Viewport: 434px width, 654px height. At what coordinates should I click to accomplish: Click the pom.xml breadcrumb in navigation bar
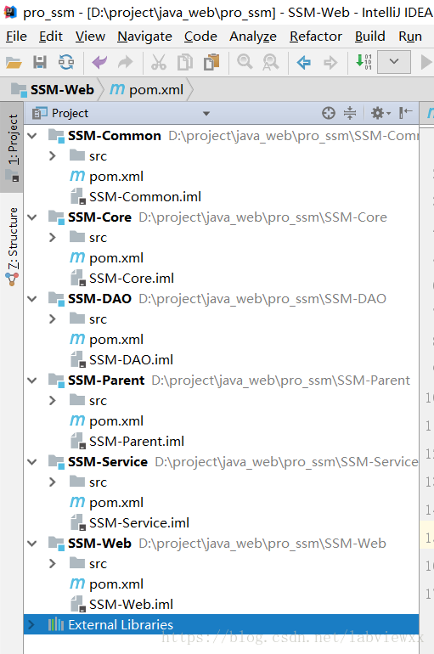click(x=147, y=90)
